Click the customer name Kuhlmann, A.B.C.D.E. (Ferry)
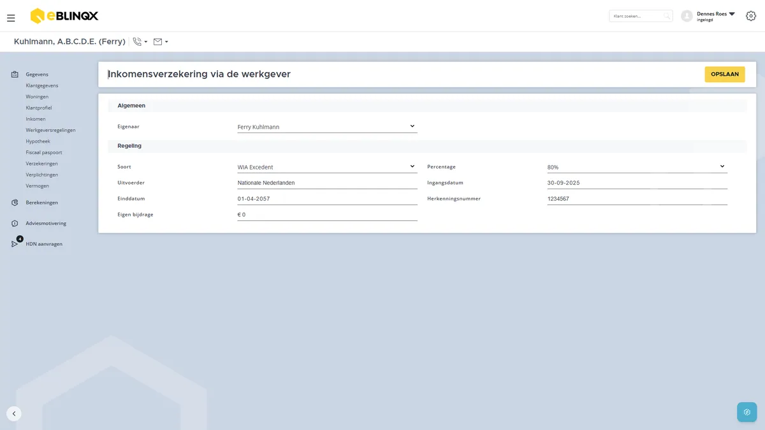765x430 pixels. click(69, 41)
